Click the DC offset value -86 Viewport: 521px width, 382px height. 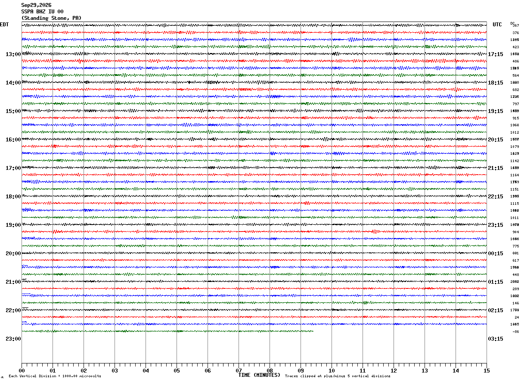515,332
